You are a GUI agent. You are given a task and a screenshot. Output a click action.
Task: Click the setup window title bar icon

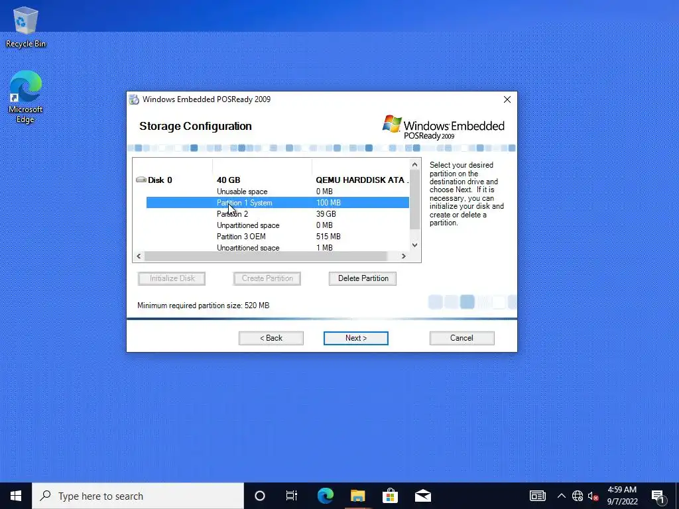[134, 99]
